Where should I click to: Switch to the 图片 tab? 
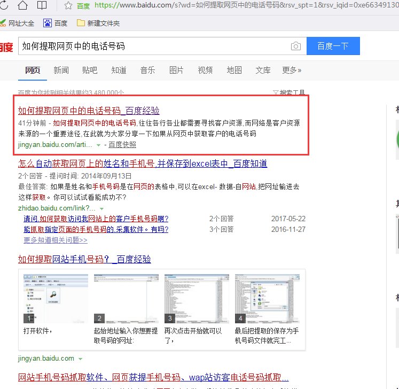click(176, 70)
